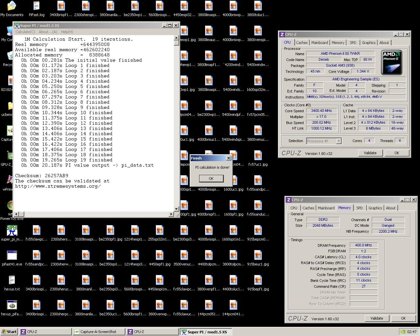Open SPD tab in upper CPU-Z window
This screenshot has height=336, width=420.
point(353,43)
